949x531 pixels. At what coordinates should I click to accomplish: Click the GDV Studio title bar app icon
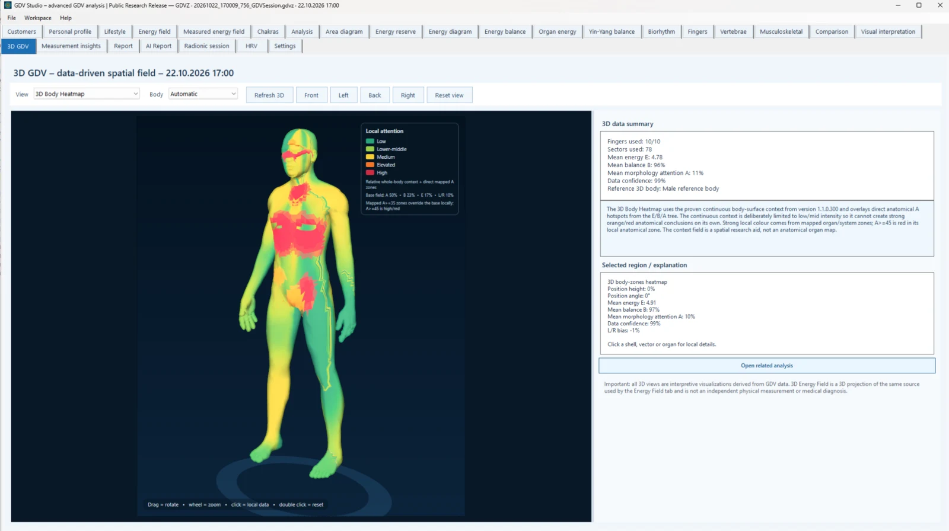click(x=8, y=5)
